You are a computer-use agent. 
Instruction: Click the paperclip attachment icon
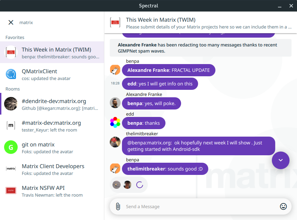click(118, 206)
